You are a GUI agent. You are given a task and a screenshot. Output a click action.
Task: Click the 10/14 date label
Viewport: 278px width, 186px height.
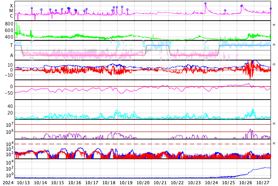pos(40,182)
